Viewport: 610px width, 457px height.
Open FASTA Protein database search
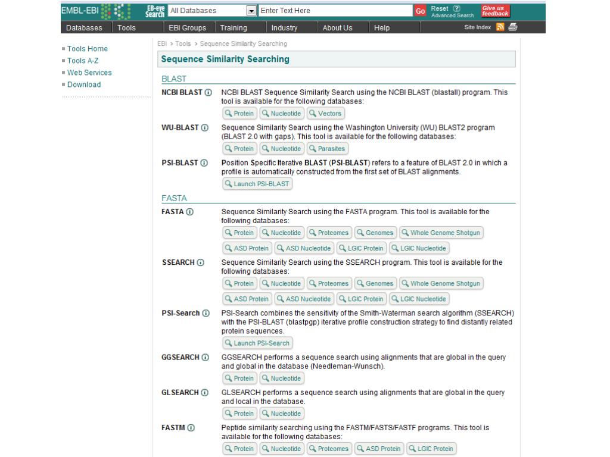[239, 233]
